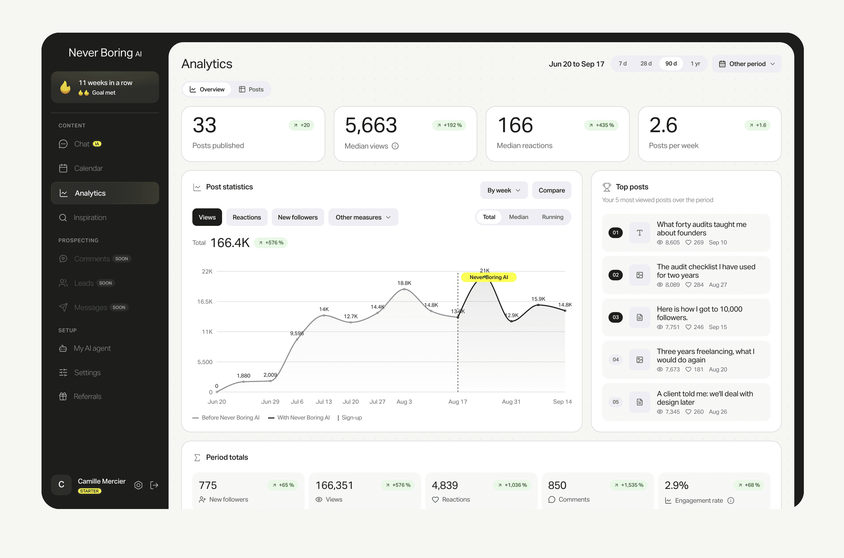The image size is (844, 558).
Task: Click the Median views info icon
Action: pos(395,146)
